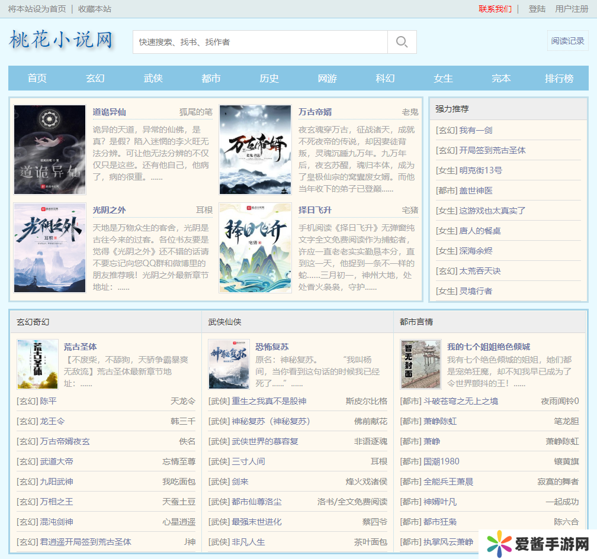Select the 完本 navigation item
This screenshot has height=559, width=597.
501,78
